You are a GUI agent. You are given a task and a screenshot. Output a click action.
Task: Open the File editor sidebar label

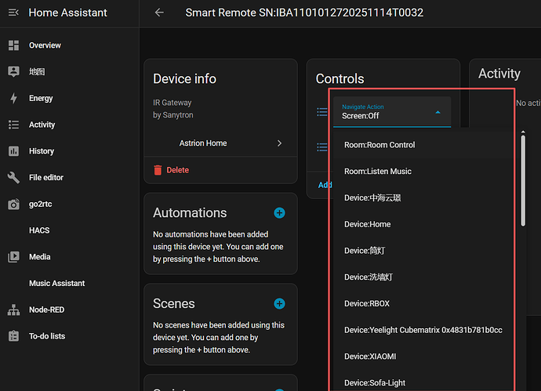coord(46,178)
